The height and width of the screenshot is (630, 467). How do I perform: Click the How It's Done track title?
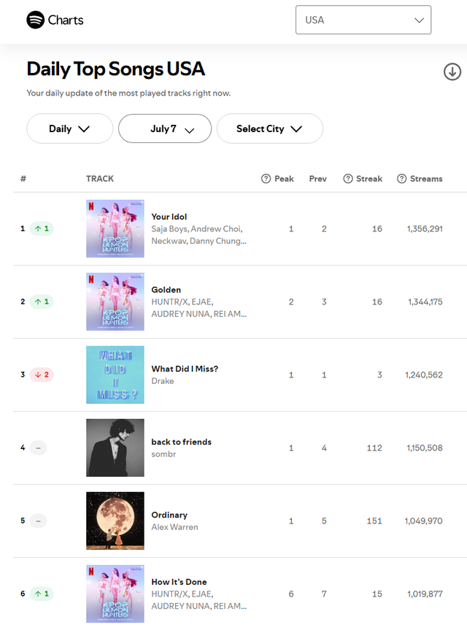coord(179,582)
